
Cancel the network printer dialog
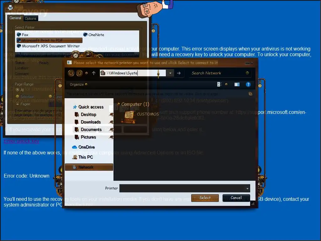[x=236, y=198]
